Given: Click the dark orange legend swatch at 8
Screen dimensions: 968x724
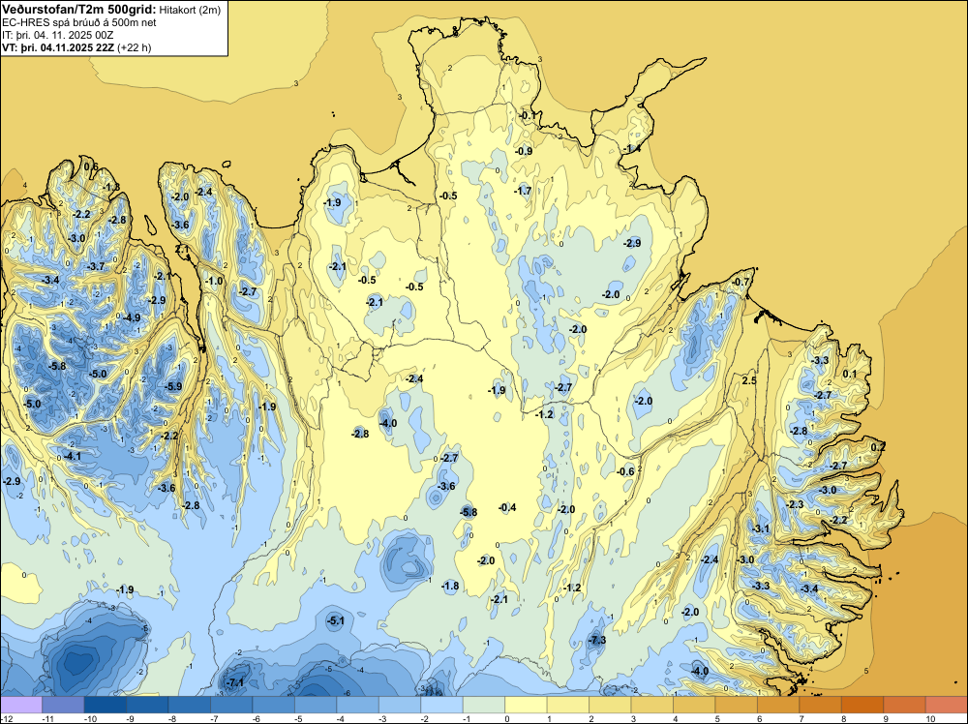Looking at the screenshot, I should [x=862, y=705].
